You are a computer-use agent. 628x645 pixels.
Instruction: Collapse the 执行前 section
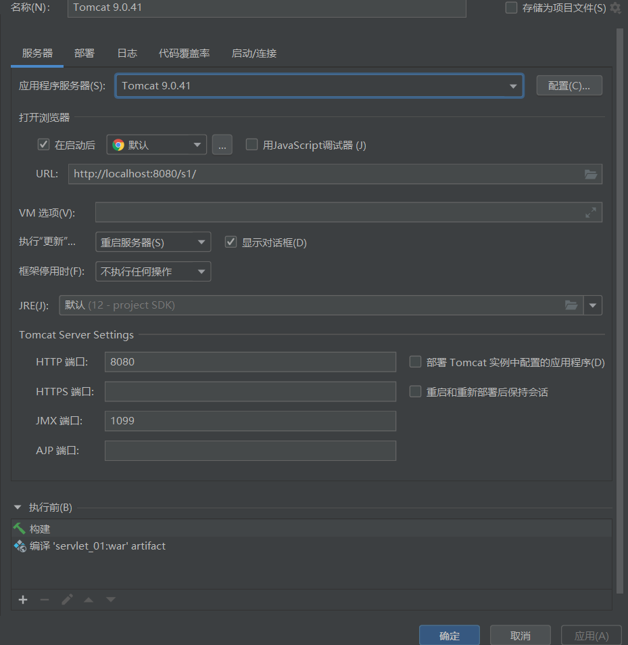(17, 507)
